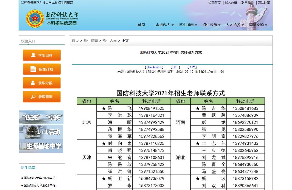The height and width of the screenshot is (190, 292).
Task: Select the 天津 province cell
Action: (87, 158)
